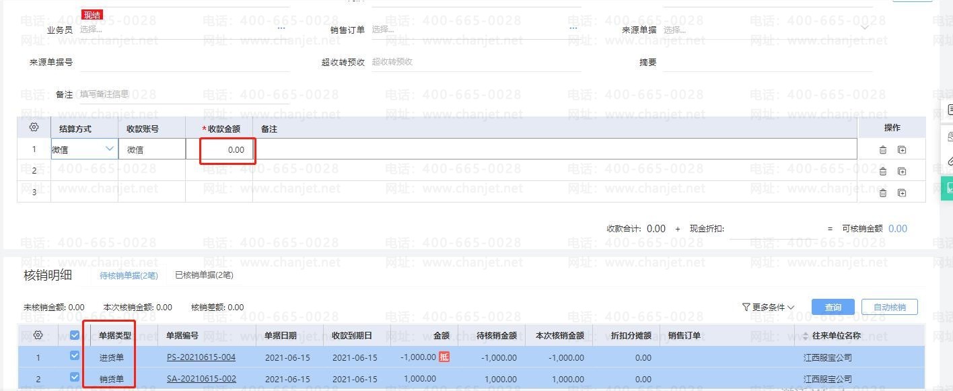Open the 结算方式 dropdown showing 微信

[109, 149]
